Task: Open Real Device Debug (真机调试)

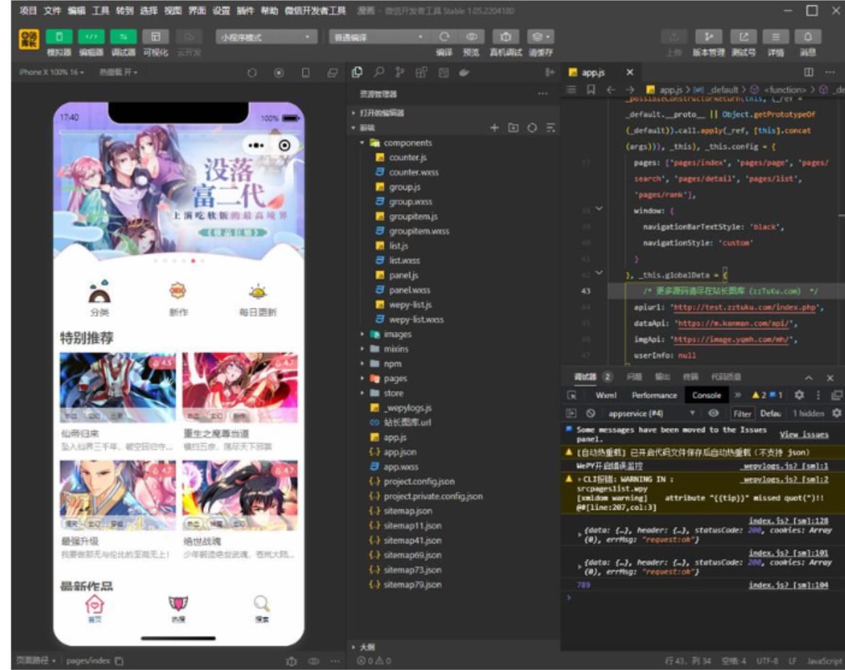Action: click(x=505, y=37)
